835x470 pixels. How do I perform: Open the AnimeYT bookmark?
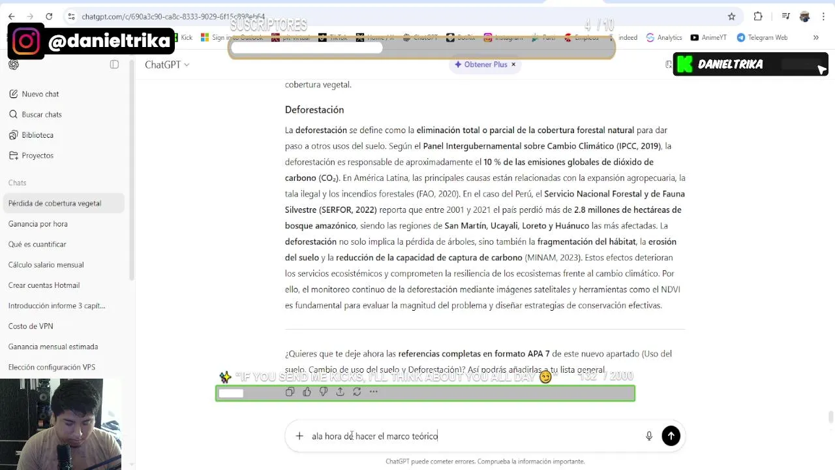click(708, 38)
